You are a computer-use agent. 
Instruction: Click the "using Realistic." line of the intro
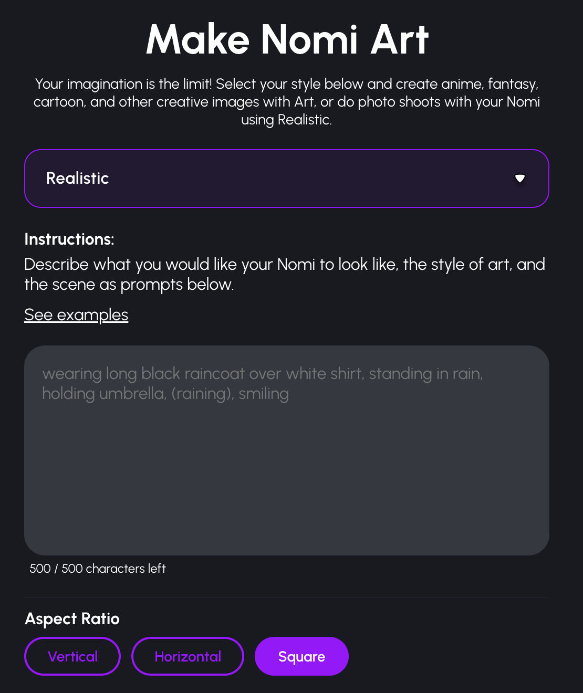[286, 120]
